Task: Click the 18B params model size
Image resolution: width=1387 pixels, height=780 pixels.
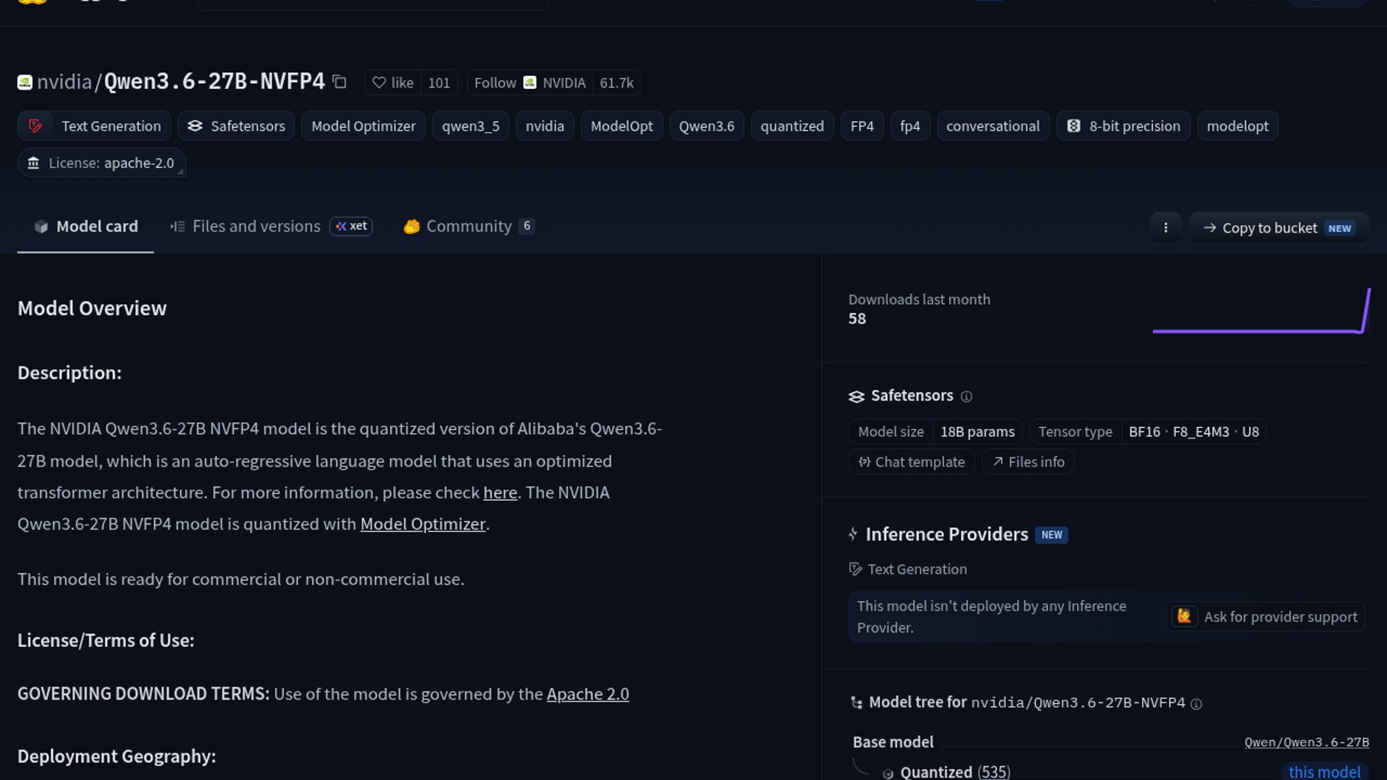Action: click(x=977, y=432)
